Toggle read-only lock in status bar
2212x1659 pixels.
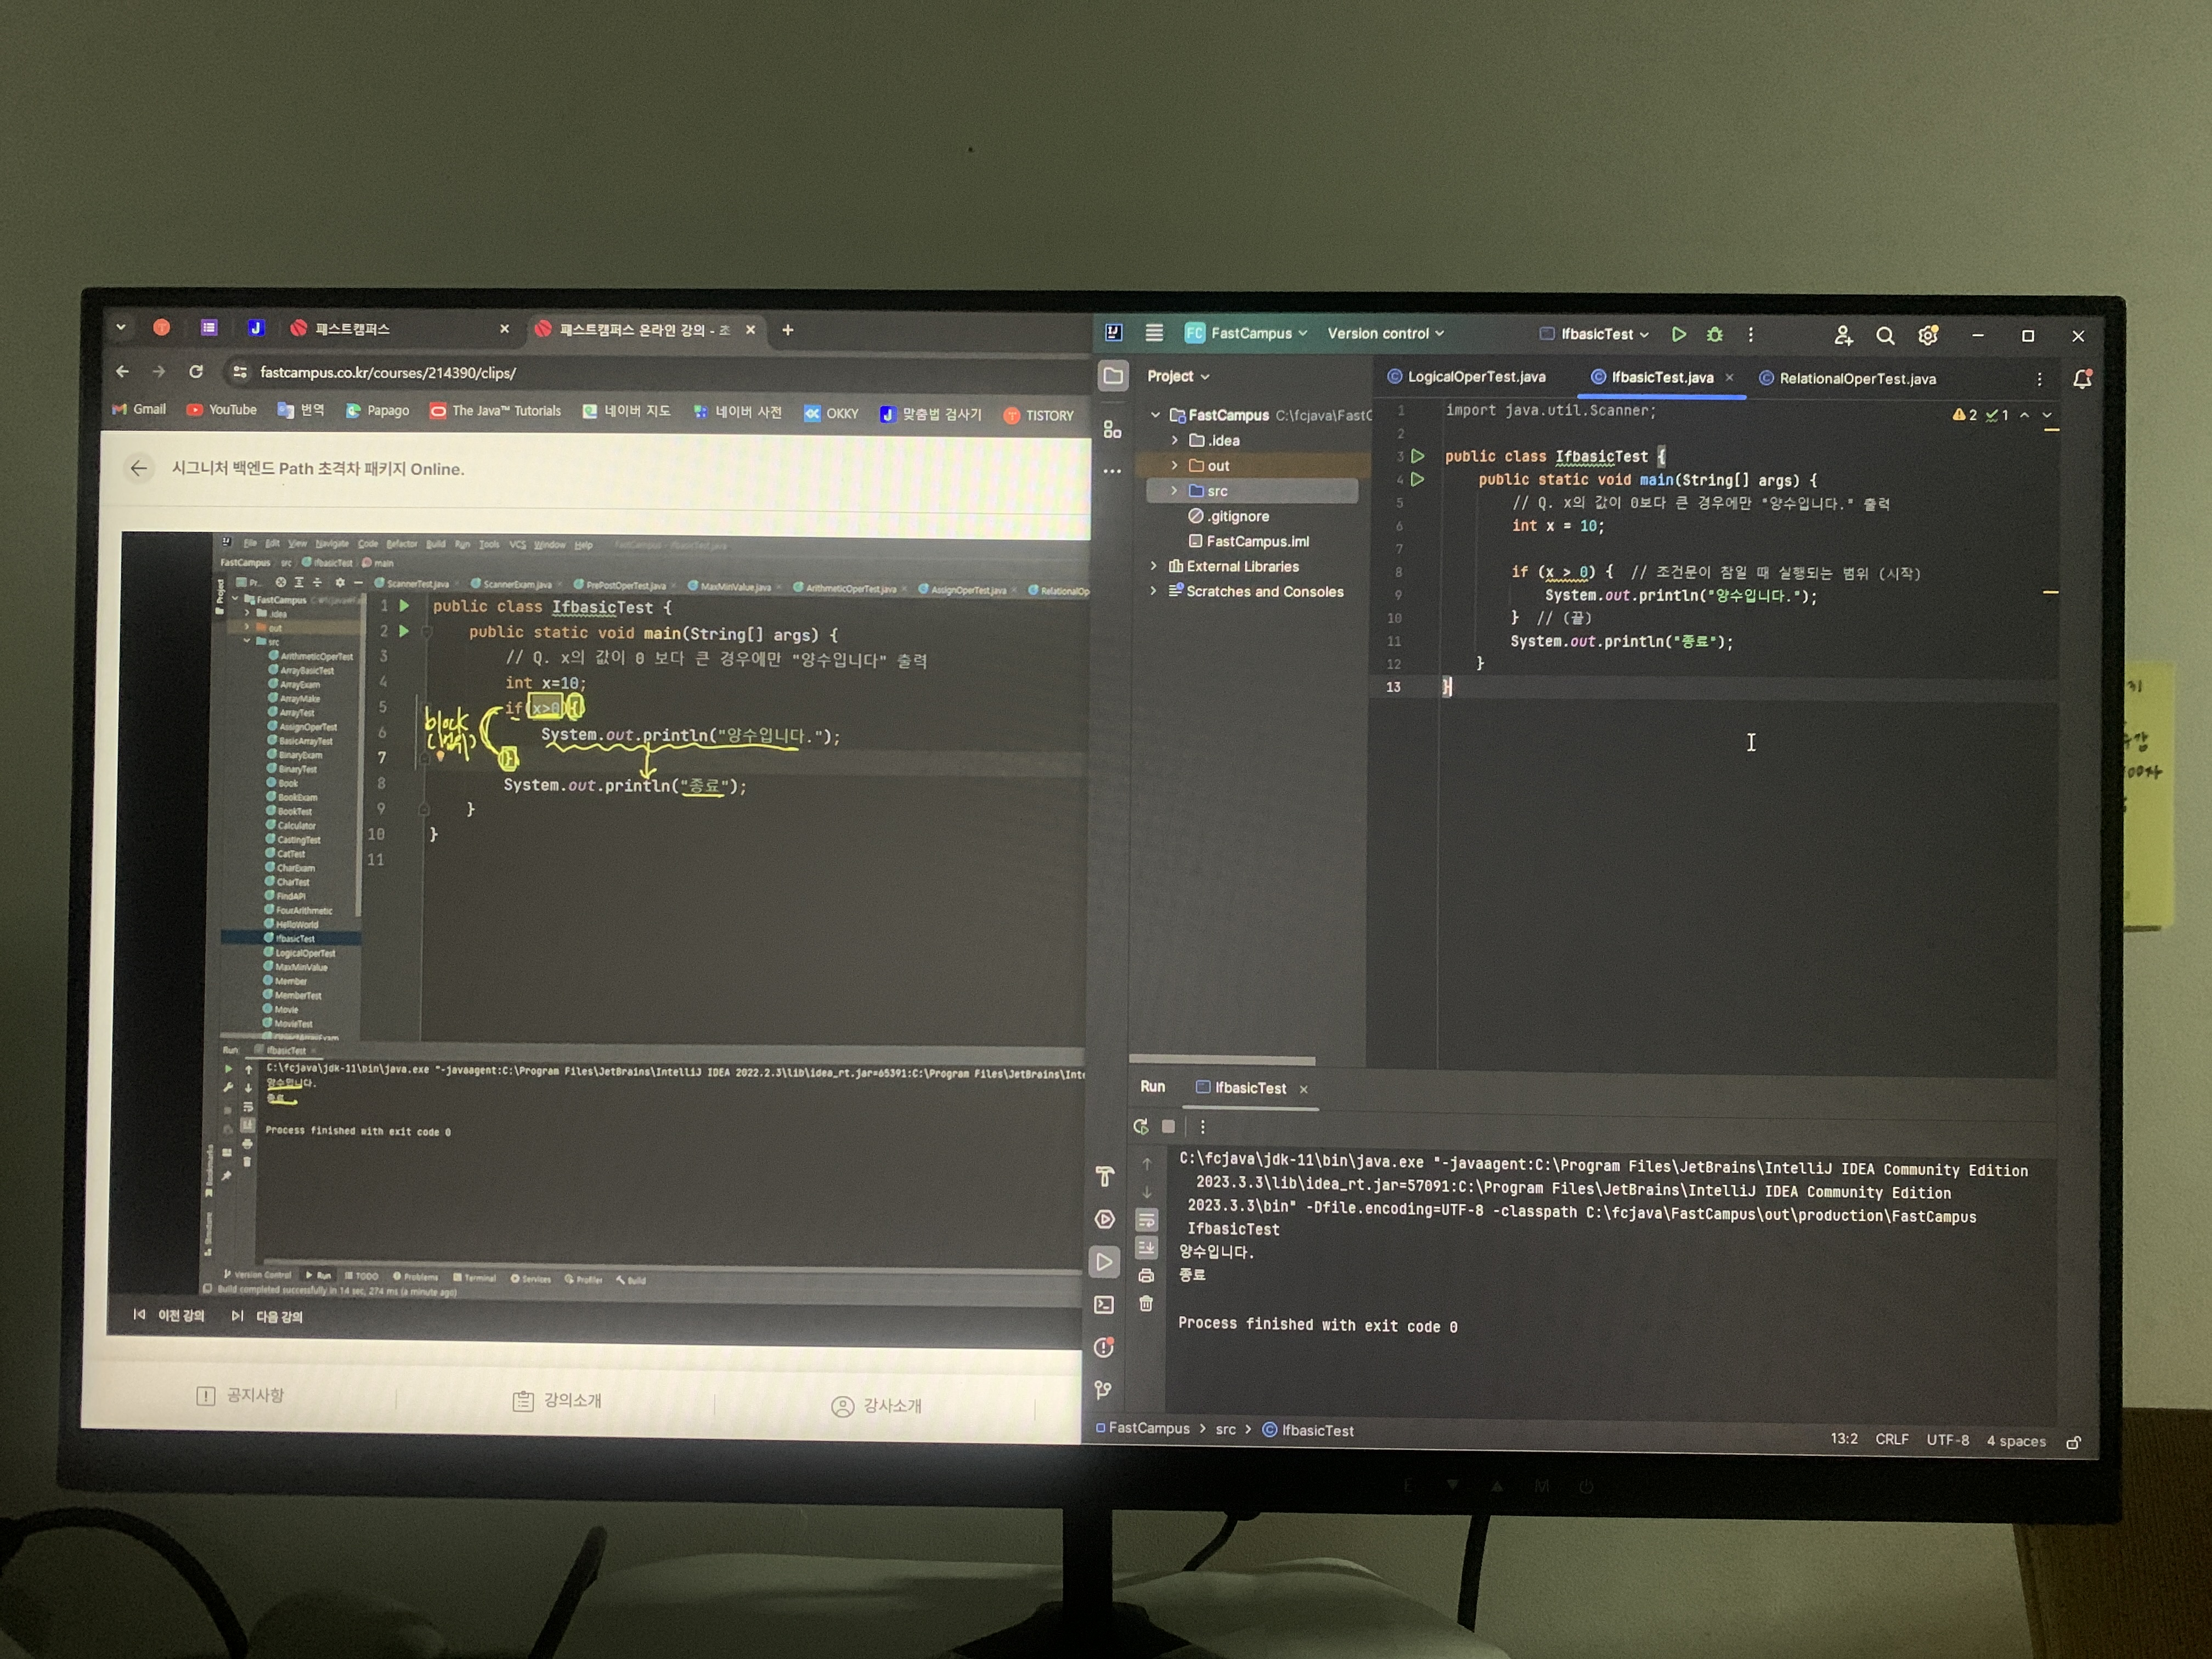click(x=2074, y=1442)
